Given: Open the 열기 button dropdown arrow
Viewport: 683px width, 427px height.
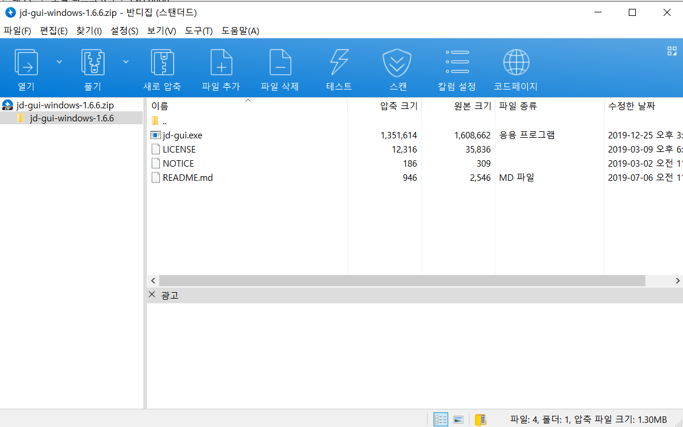Looking at the screenshot, I should (58, 61).
